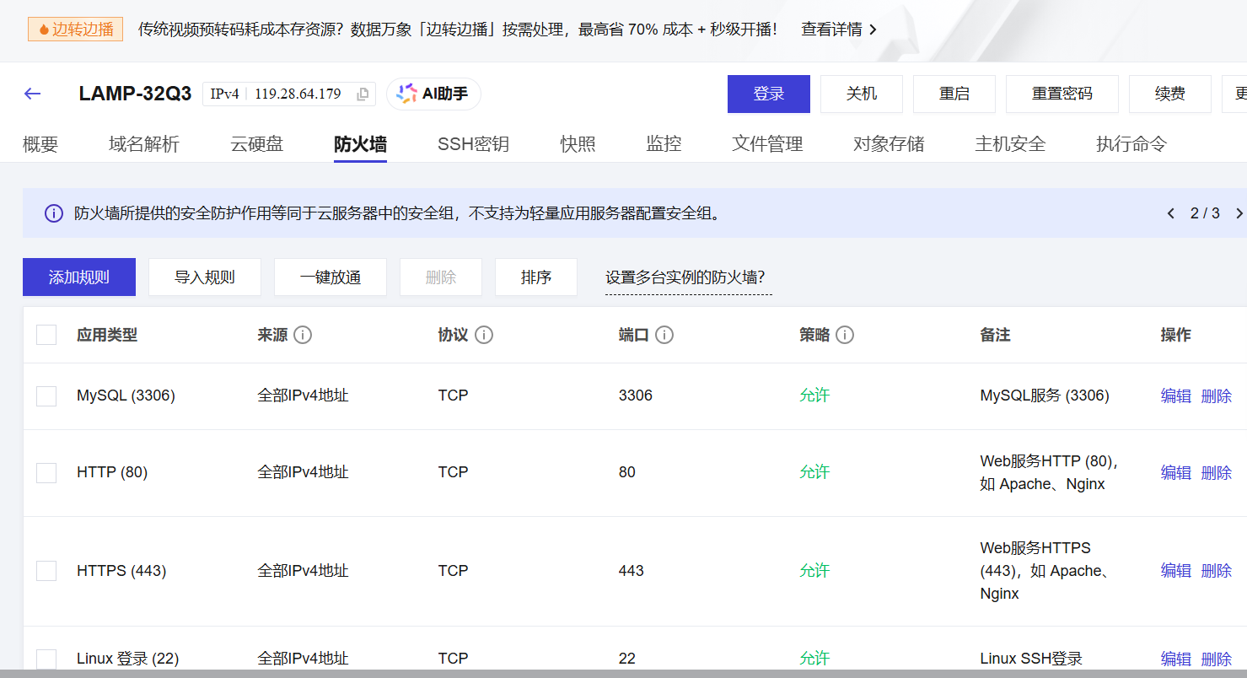Click the 添加规则 button
Screen dimensions: 1247x678
tap(78, 277)
